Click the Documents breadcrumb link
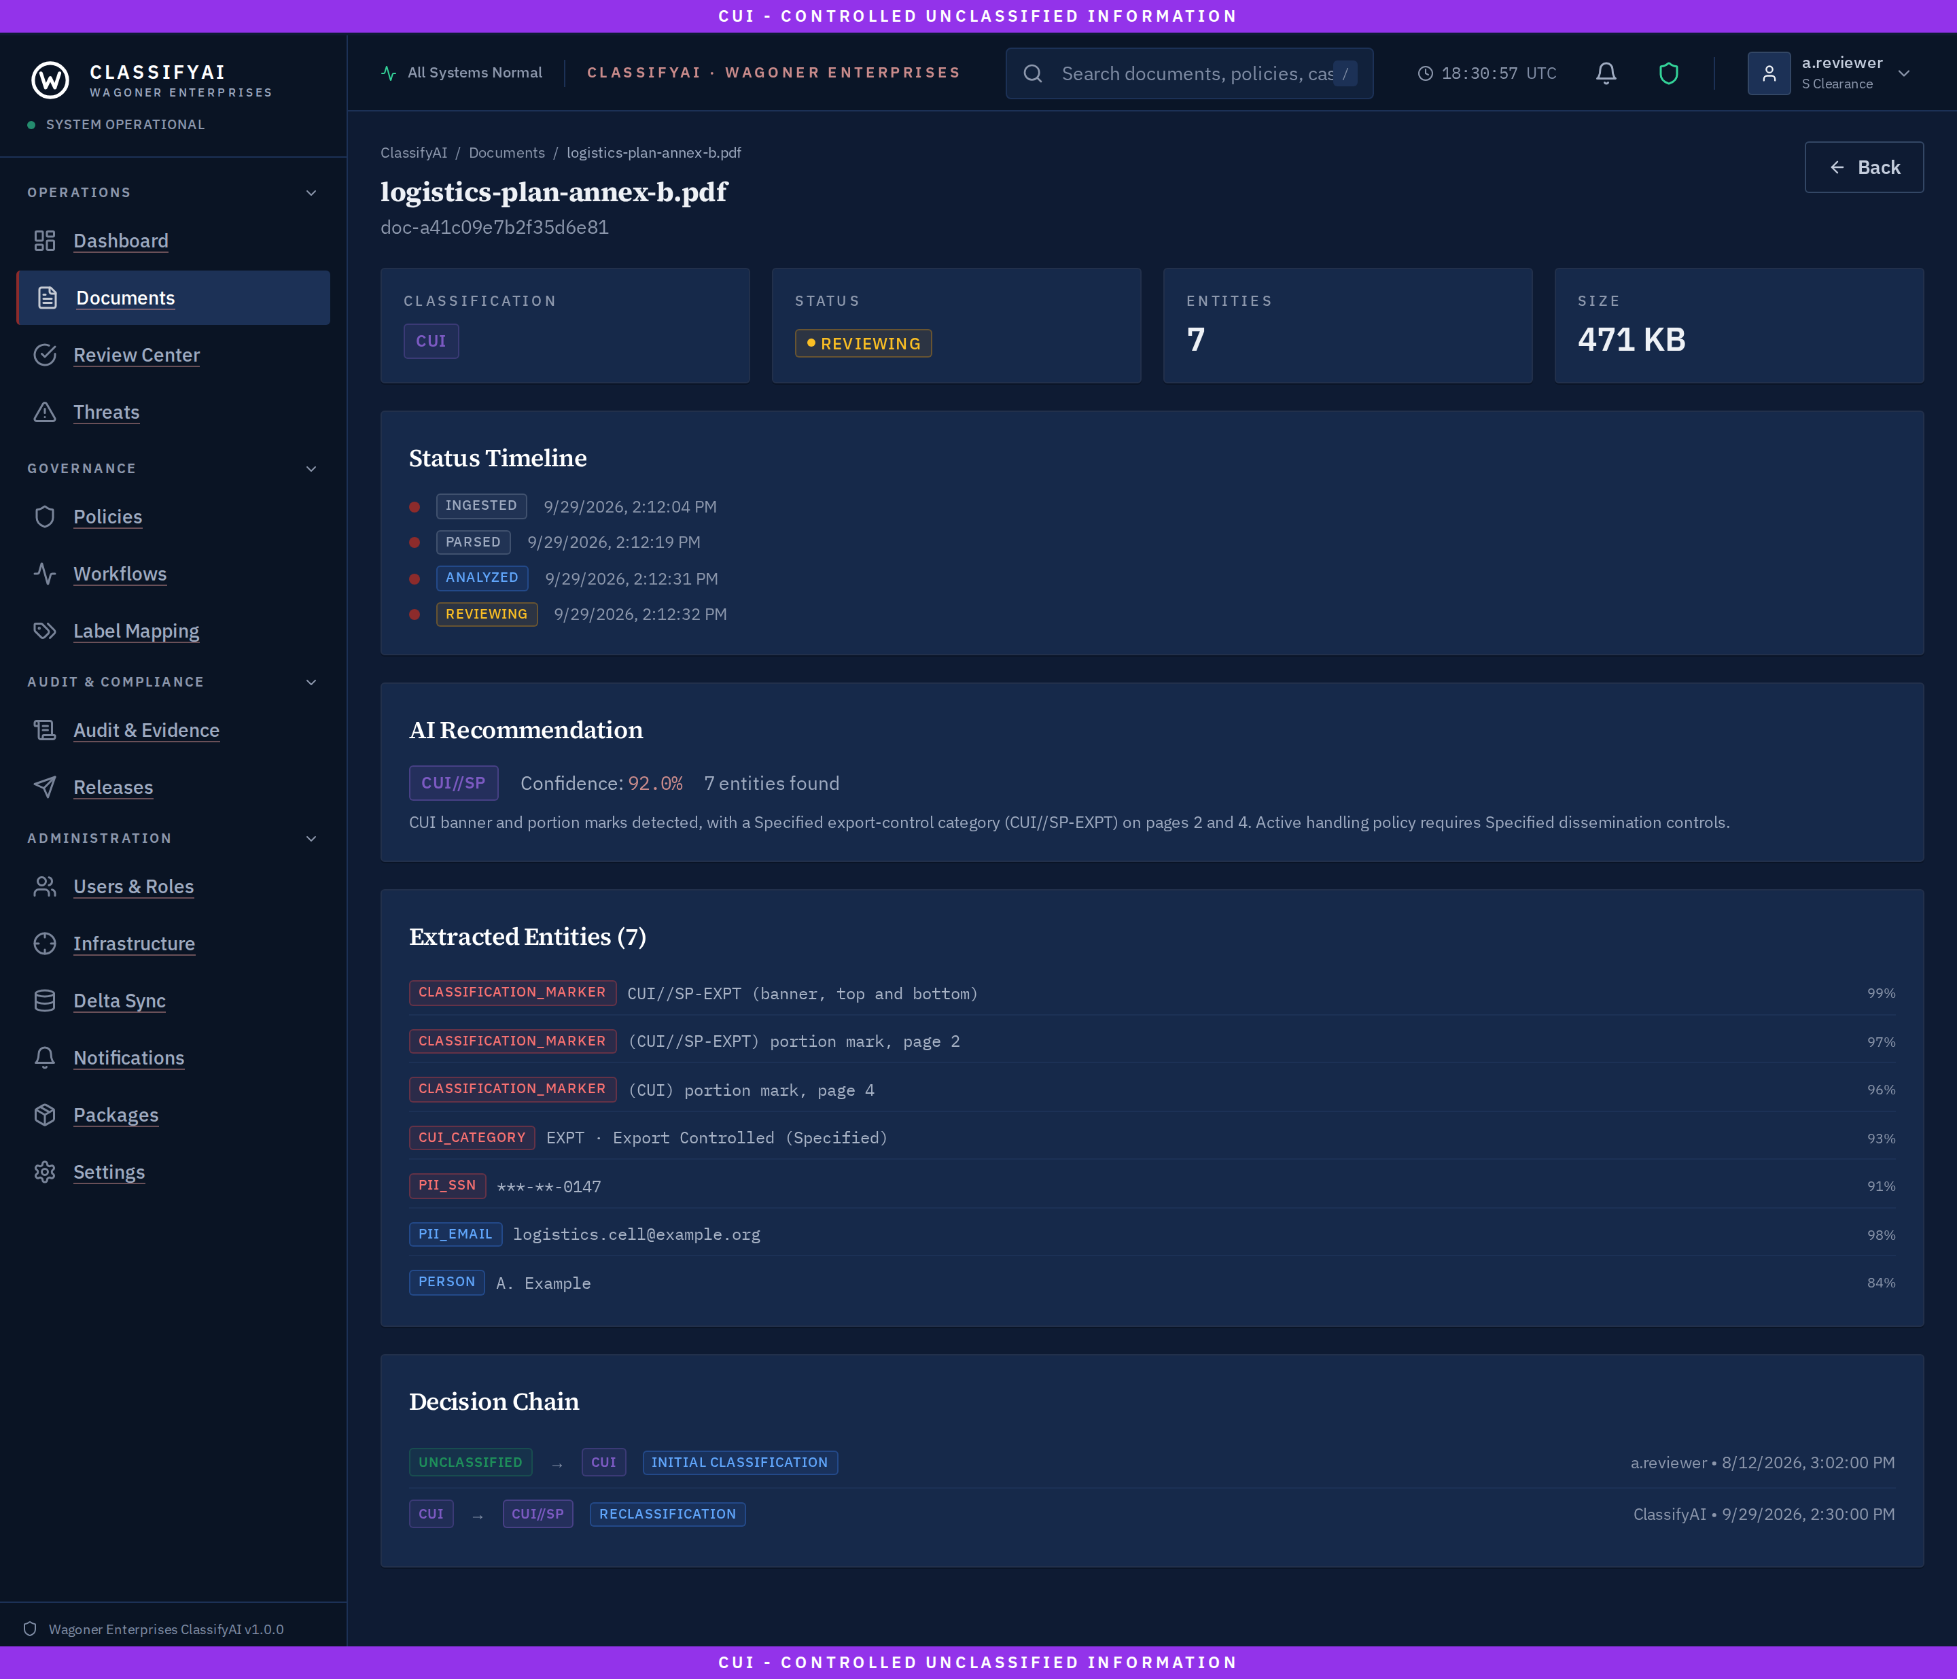1957x1679 pixels. click(x=506, y=153)
